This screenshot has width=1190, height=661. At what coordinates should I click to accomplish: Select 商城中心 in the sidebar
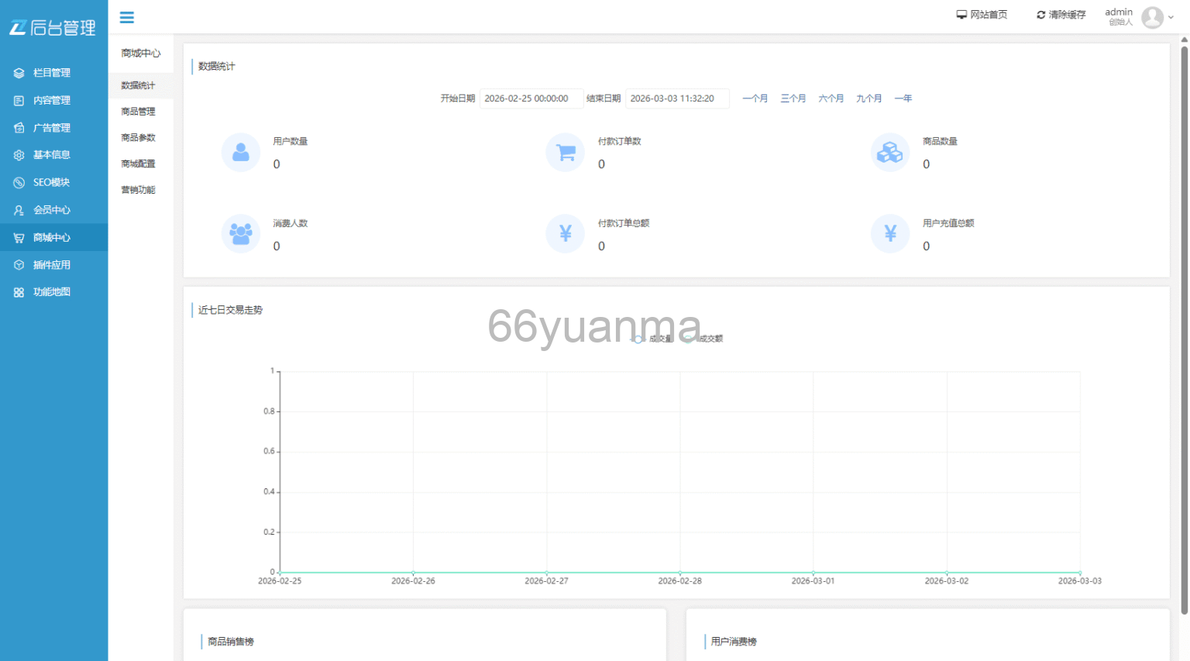[53, 238]
